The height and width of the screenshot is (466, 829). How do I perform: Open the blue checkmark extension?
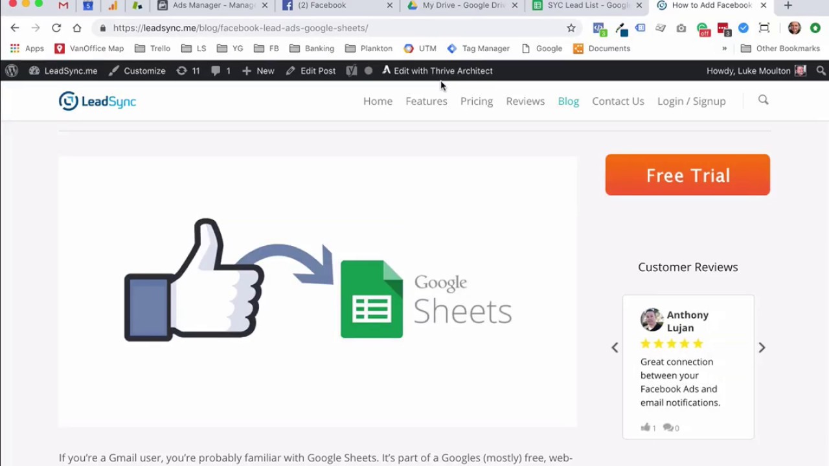coord(744,28)
